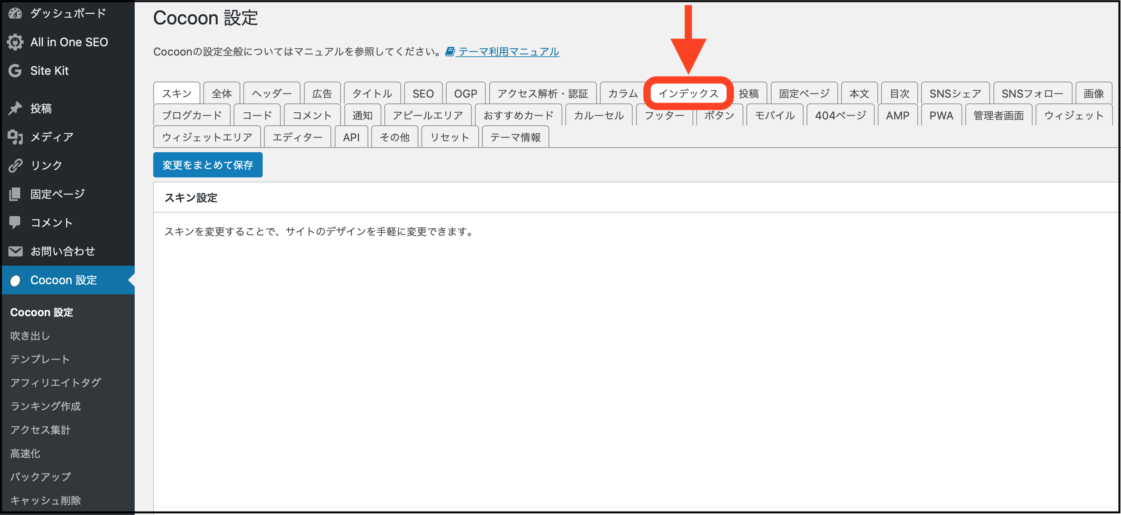Click the book icon beside manual link
Screen dimensions: 1121x515
[450, 52]
